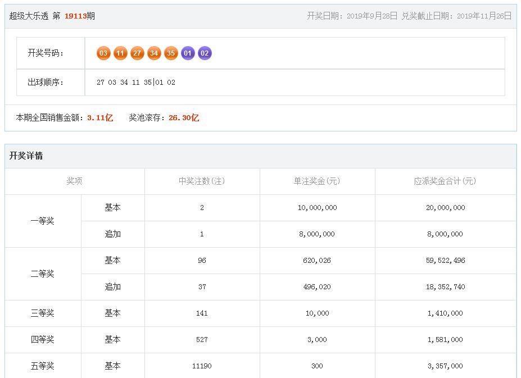Viewport: 521px width, 378px height.
Task: Click the 单注奖金(元) column header
Action: point(317,181)
